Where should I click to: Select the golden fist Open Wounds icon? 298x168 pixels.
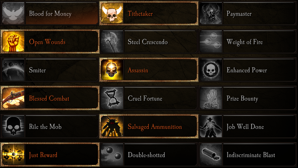click(13, 41)
